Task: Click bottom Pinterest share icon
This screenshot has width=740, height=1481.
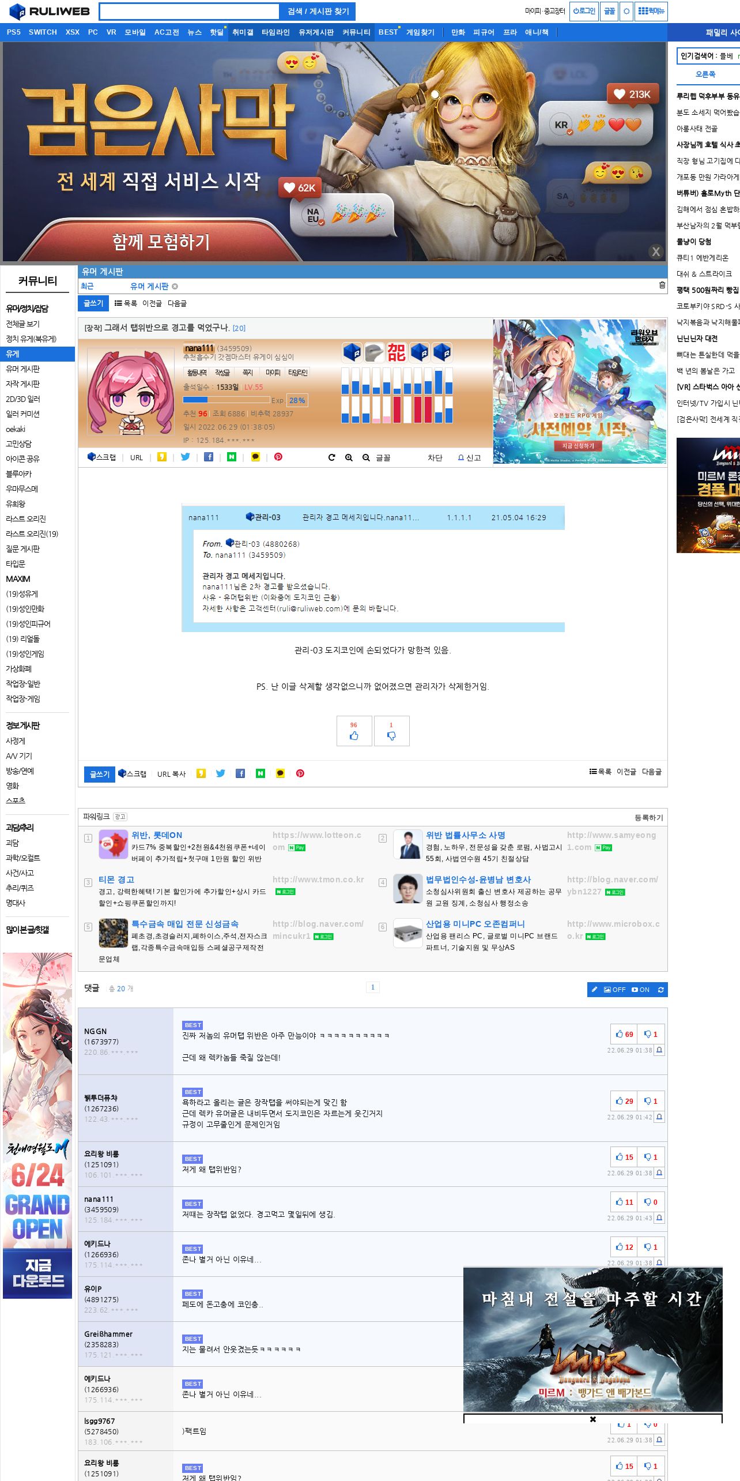Action: click(300, 773)
